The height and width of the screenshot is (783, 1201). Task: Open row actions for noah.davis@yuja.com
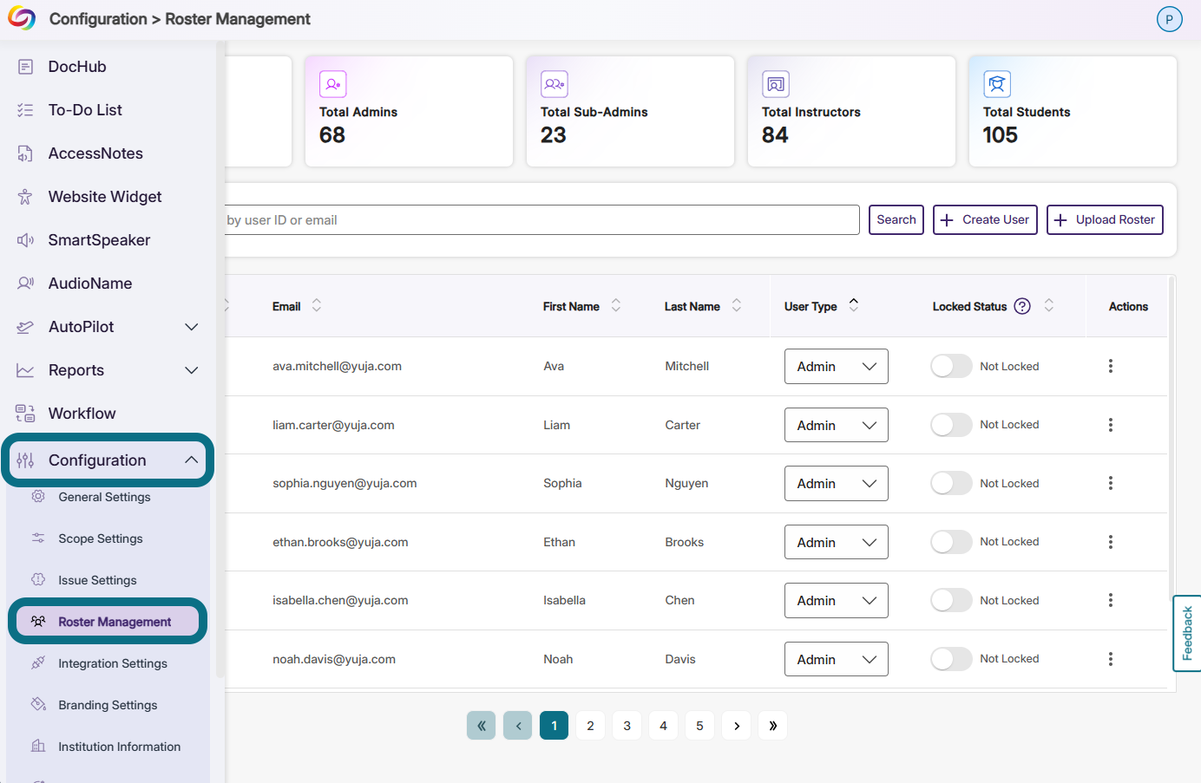click(1111, 659)
